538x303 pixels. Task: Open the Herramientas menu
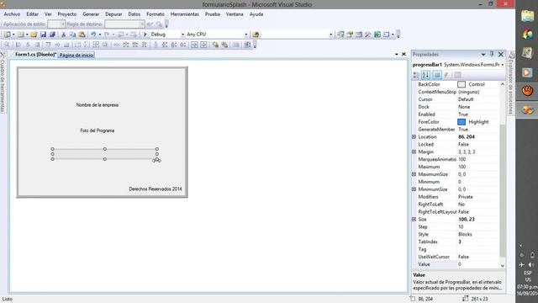click(x=185, y=14)
